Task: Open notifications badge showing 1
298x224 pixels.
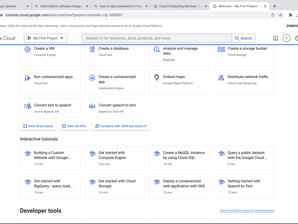Action: tap(286, 38)
